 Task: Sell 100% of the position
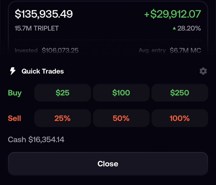click(x=180, y=118)
